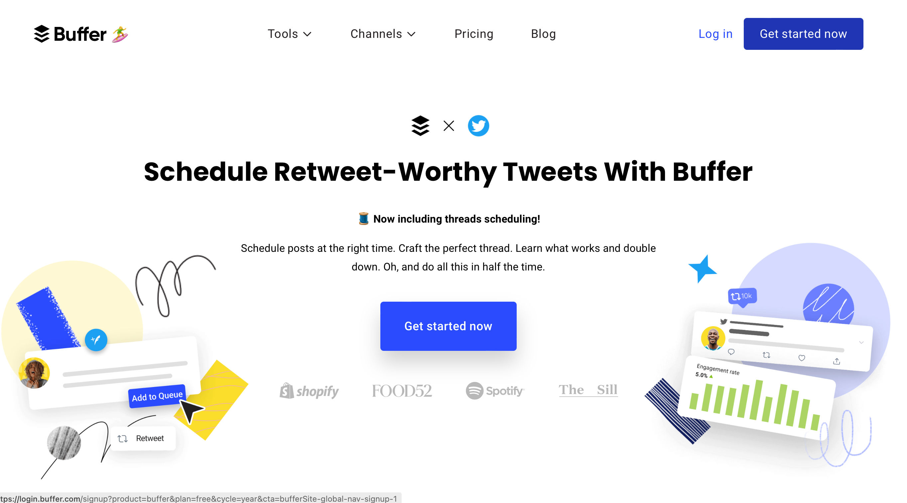Click the Pricing menu item
Viewport: 907px width, 503px height.
pyautogui.click(x=473, y=34)
